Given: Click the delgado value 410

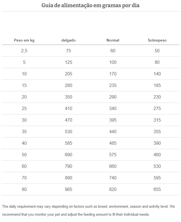Looking at the screenshot, I should tap(68, 108).
